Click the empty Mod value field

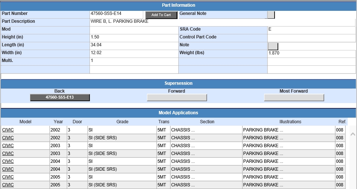click(x=134, y=30)
